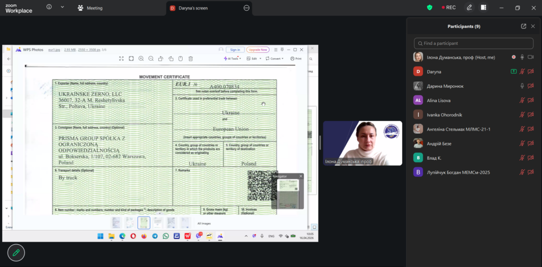The image size is (542, 267).
Task: Expand the AI Tools dropdown
Action: tap(233, 59)
